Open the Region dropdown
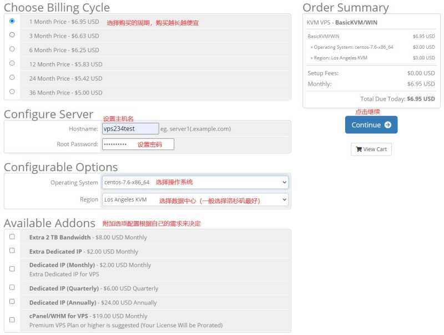This screenshot has height=335, width=444. (195, 199)
